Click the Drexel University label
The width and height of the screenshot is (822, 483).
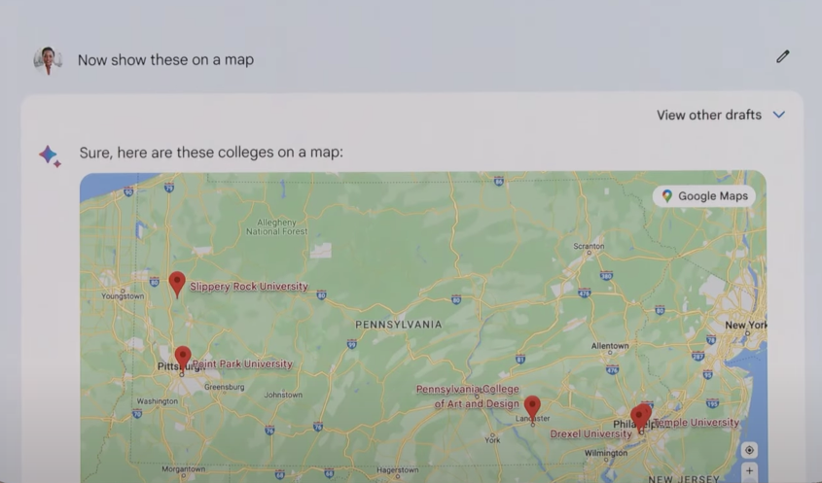pos(590,433)
